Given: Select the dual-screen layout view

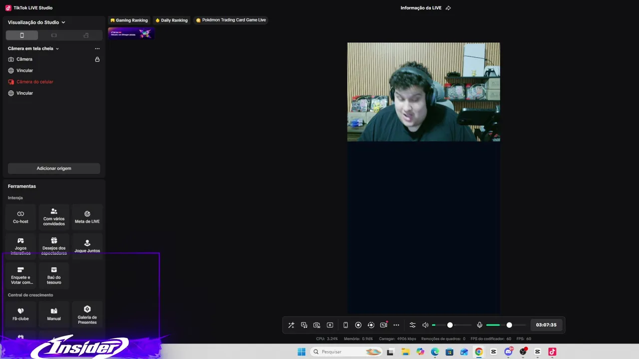Looking at the screenshot, I should [x=86, y=35].
